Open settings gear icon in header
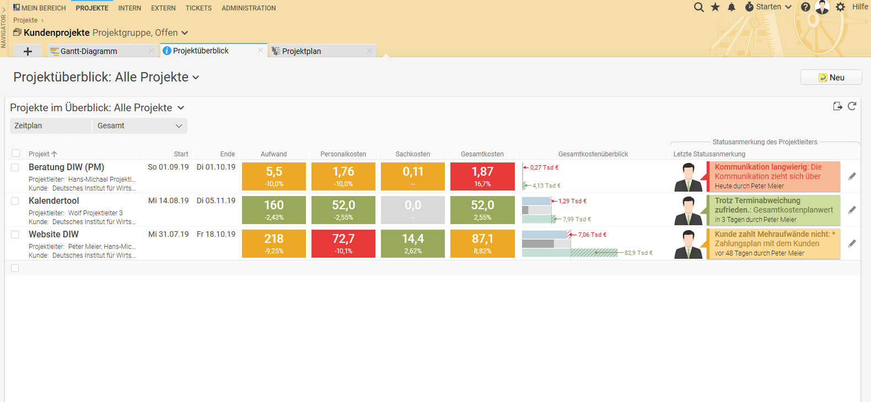 point(840,7)
